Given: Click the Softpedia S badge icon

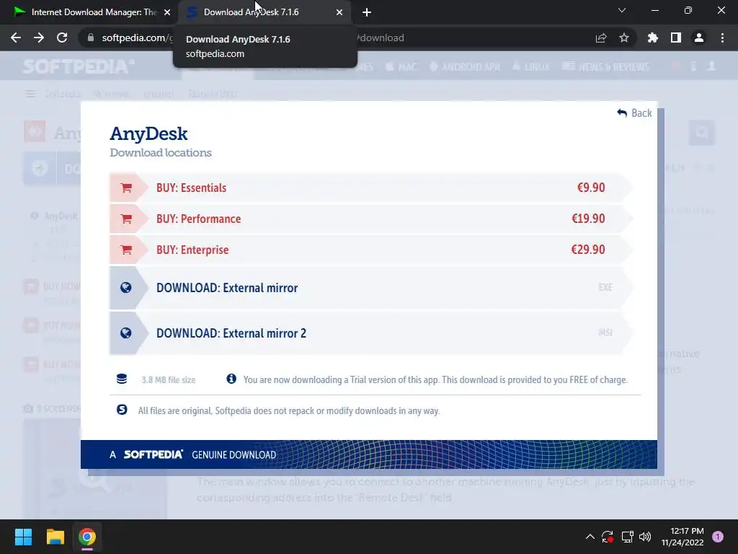Looking at the screenshot, I should point(122,410).
